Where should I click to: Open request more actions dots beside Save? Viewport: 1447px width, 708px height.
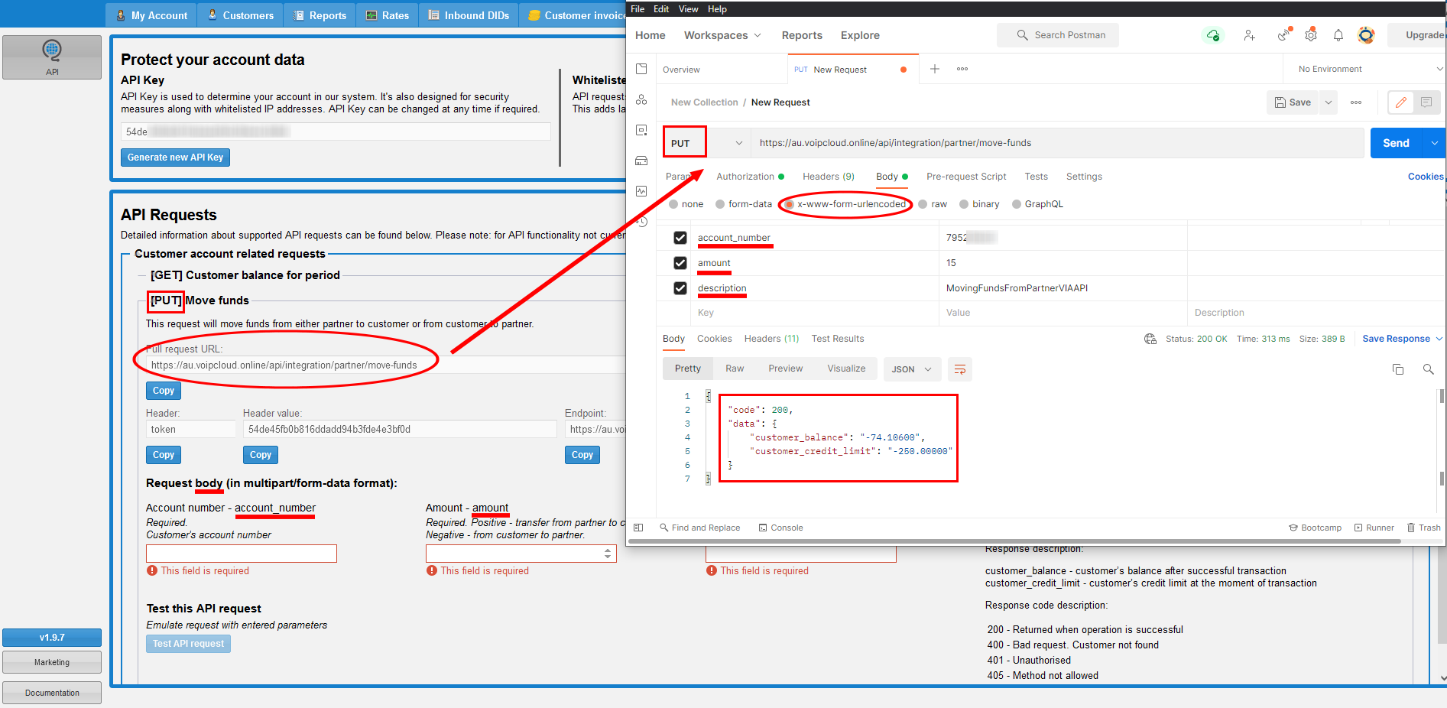pyautogui.click(x=1356, y=102)
